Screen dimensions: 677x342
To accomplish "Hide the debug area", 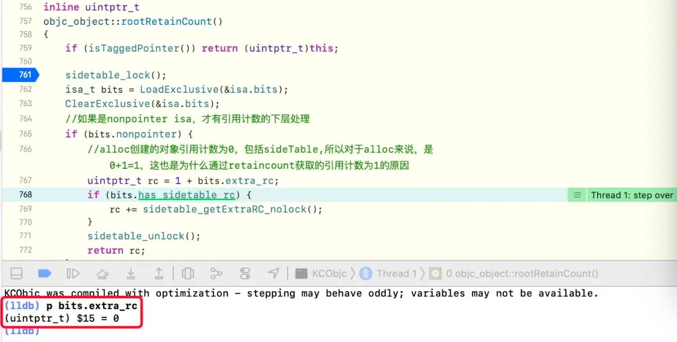I will click(x=15, y=273).
